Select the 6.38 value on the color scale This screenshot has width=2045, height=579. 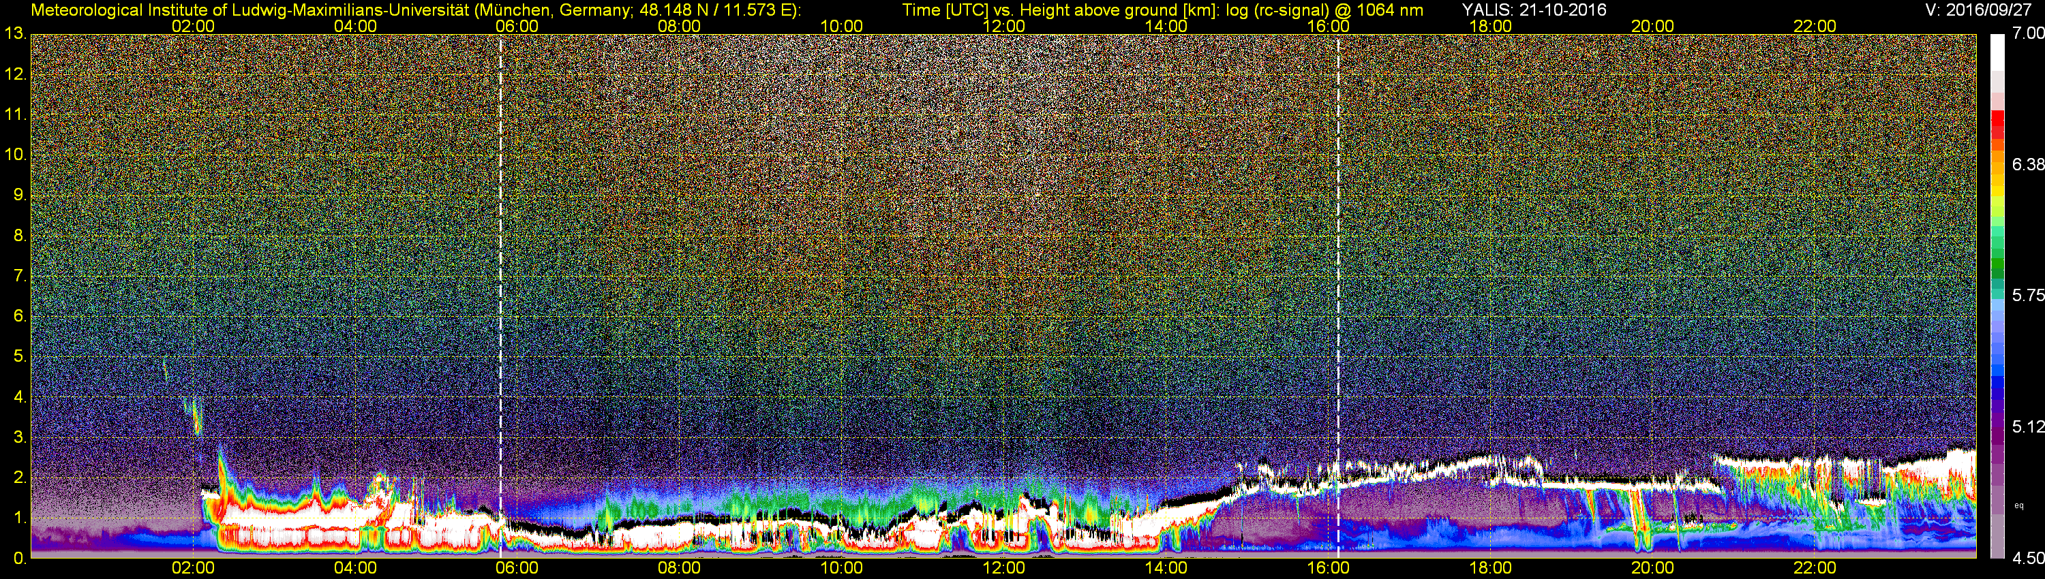click(x=2029, y=164)
